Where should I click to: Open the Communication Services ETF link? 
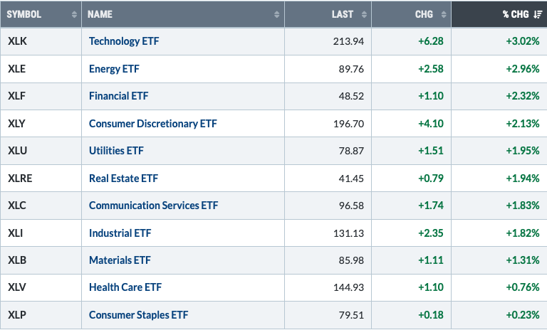(153, 206)
